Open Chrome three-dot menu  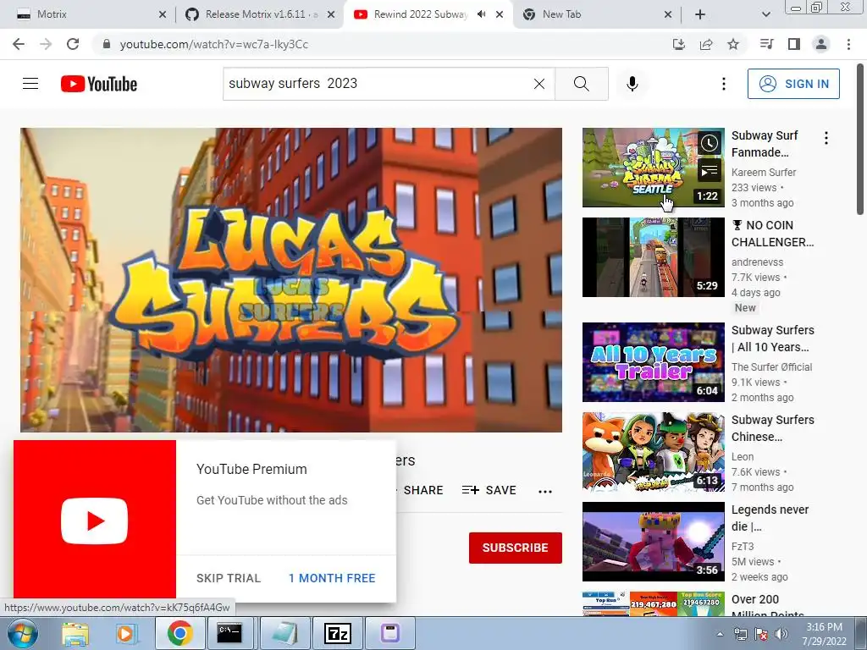[848, 44]
